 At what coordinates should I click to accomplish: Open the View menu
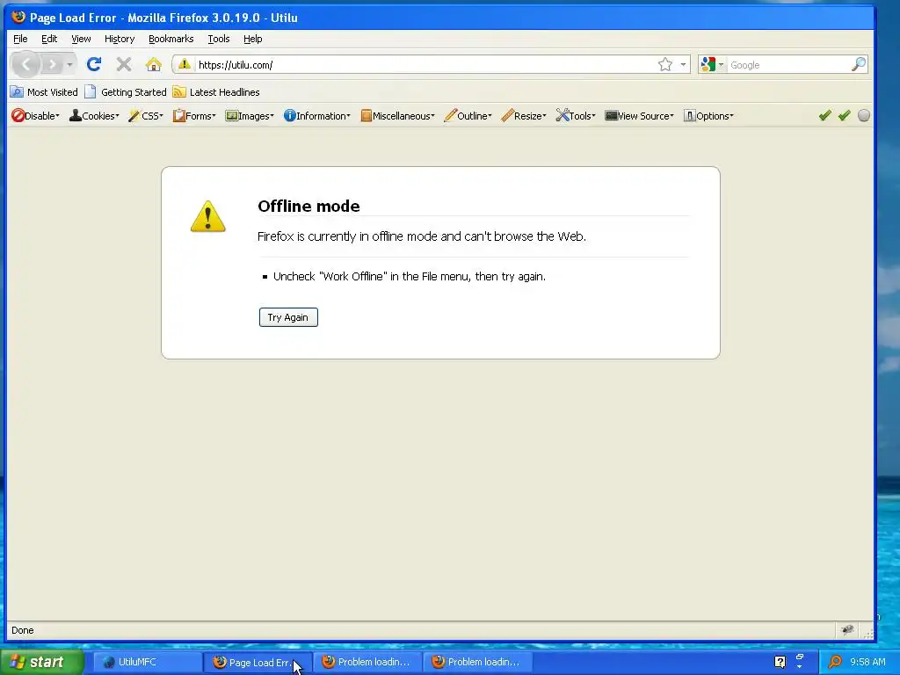(81, 39)
